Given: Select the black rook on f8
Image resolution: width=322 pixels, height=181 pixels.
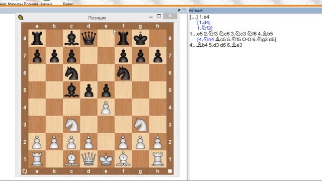Looking at the screenshot, I should 123,38.
